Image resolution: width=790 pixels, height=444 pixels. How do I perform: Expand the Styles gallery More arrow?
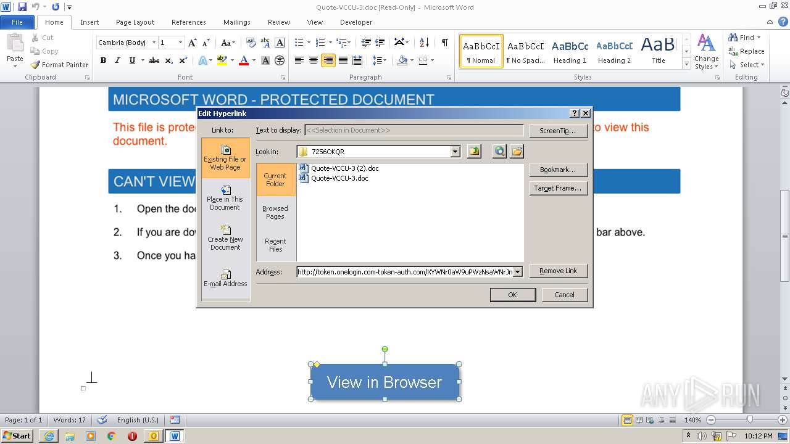[686, 64]
